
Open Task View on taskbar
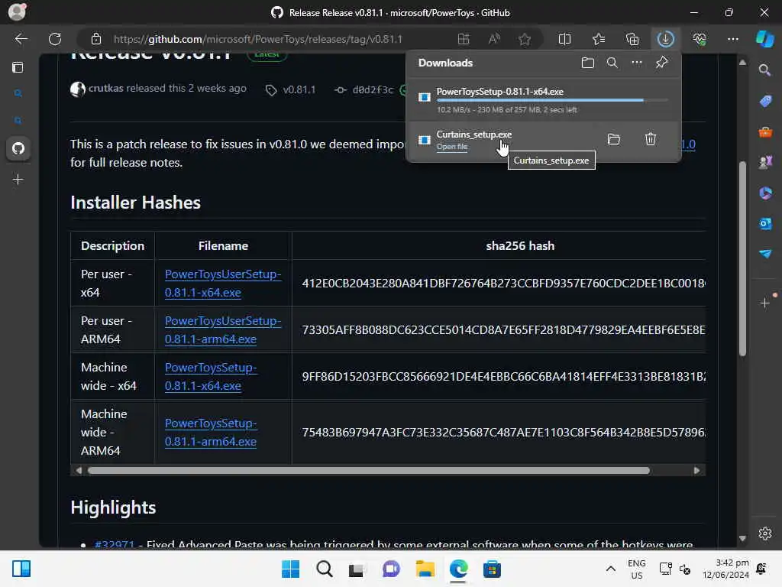pyautogui.click(x=357, y=569)
